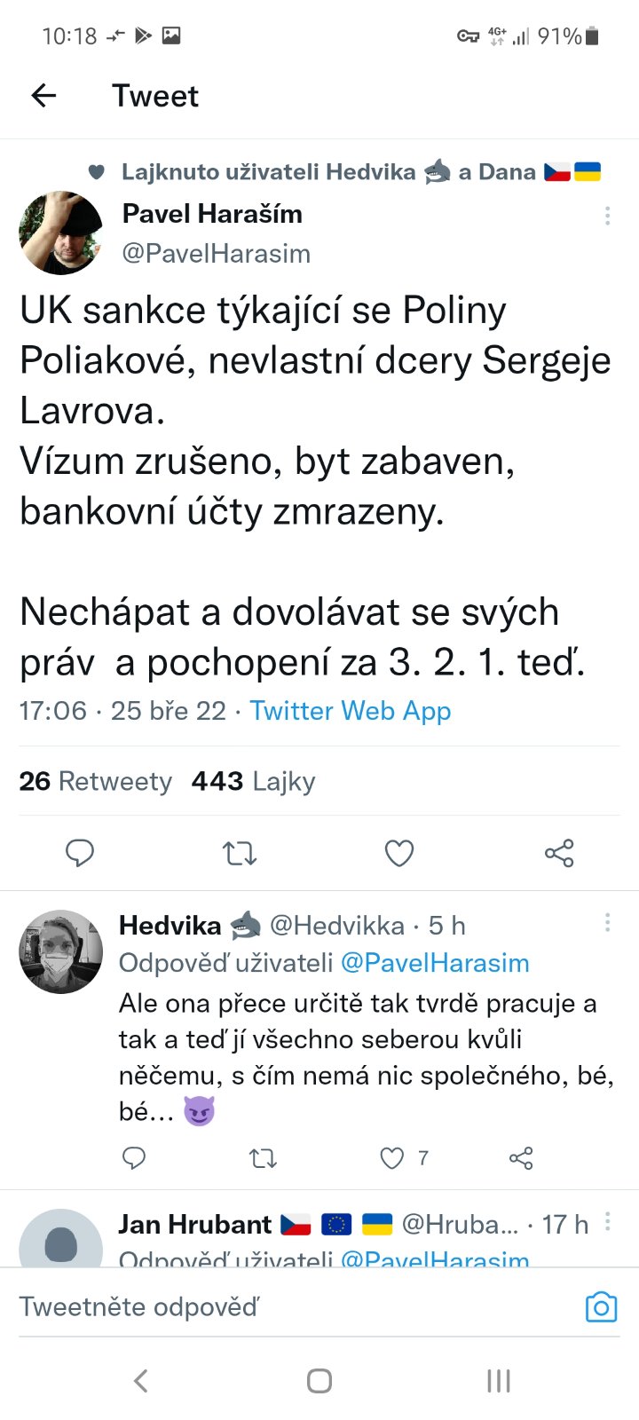The height and width of the screenshot is (1420, 639).
Task: Open Jan Hrubant reply's three-dot menu
Action: (x=607, y=1222)
